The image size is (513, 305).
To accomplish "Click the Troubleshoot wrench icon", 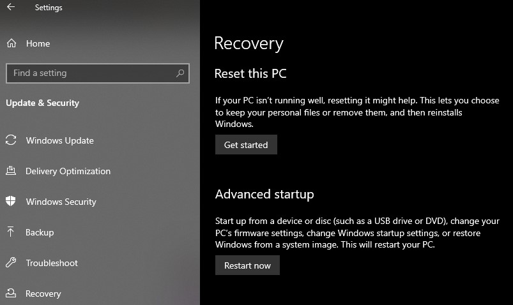I will click(11, 263).
